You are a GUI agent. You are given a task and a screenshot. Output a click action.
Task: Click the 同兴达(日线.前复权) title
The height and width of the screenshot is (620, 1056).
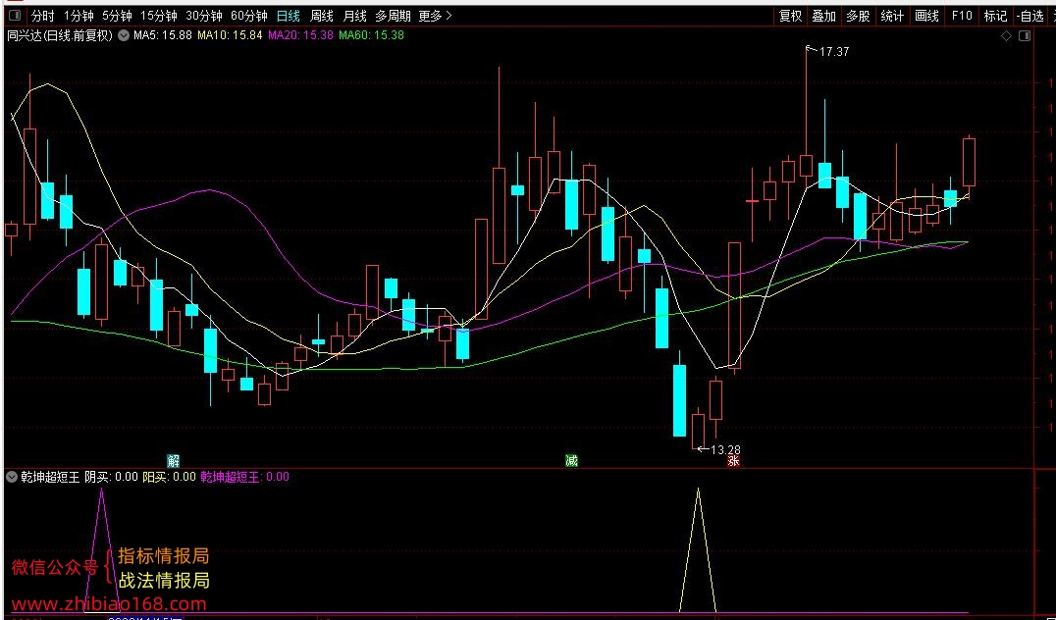click(x=59, y=35)
